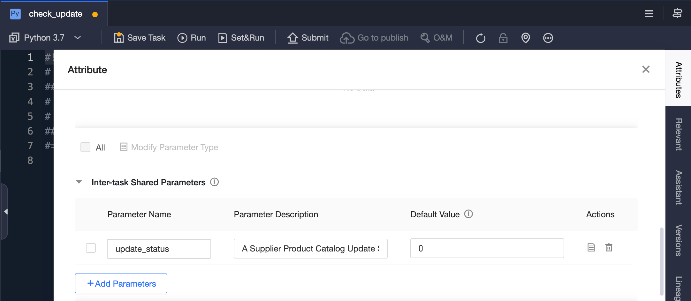Delete update_status with the trash icon
This screenshot has width=691, height=301.
pos(609,248)
